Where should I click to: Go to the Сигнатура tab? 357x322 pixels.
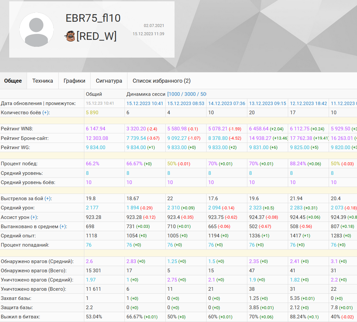(x=109, y=81)
